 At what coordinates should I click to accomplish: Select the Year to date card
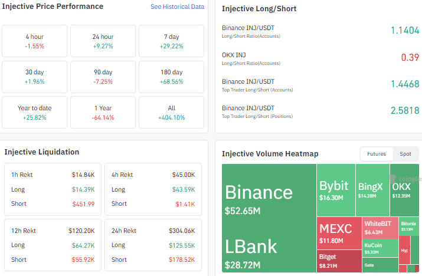tap(34, 113)
